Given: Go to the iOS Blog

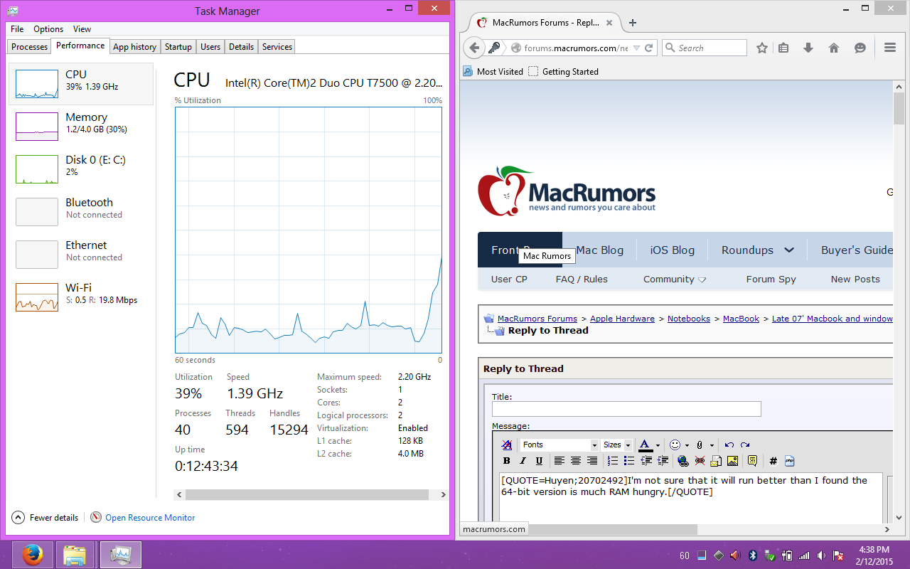Looking at the screenshot, I should tap(673, 250).
